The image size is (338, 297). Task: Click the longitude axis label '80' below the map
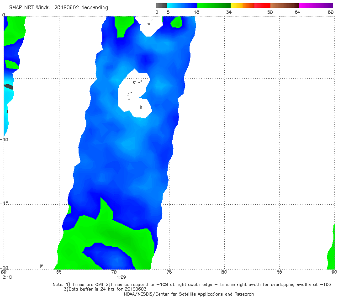(x=224, y=272)
